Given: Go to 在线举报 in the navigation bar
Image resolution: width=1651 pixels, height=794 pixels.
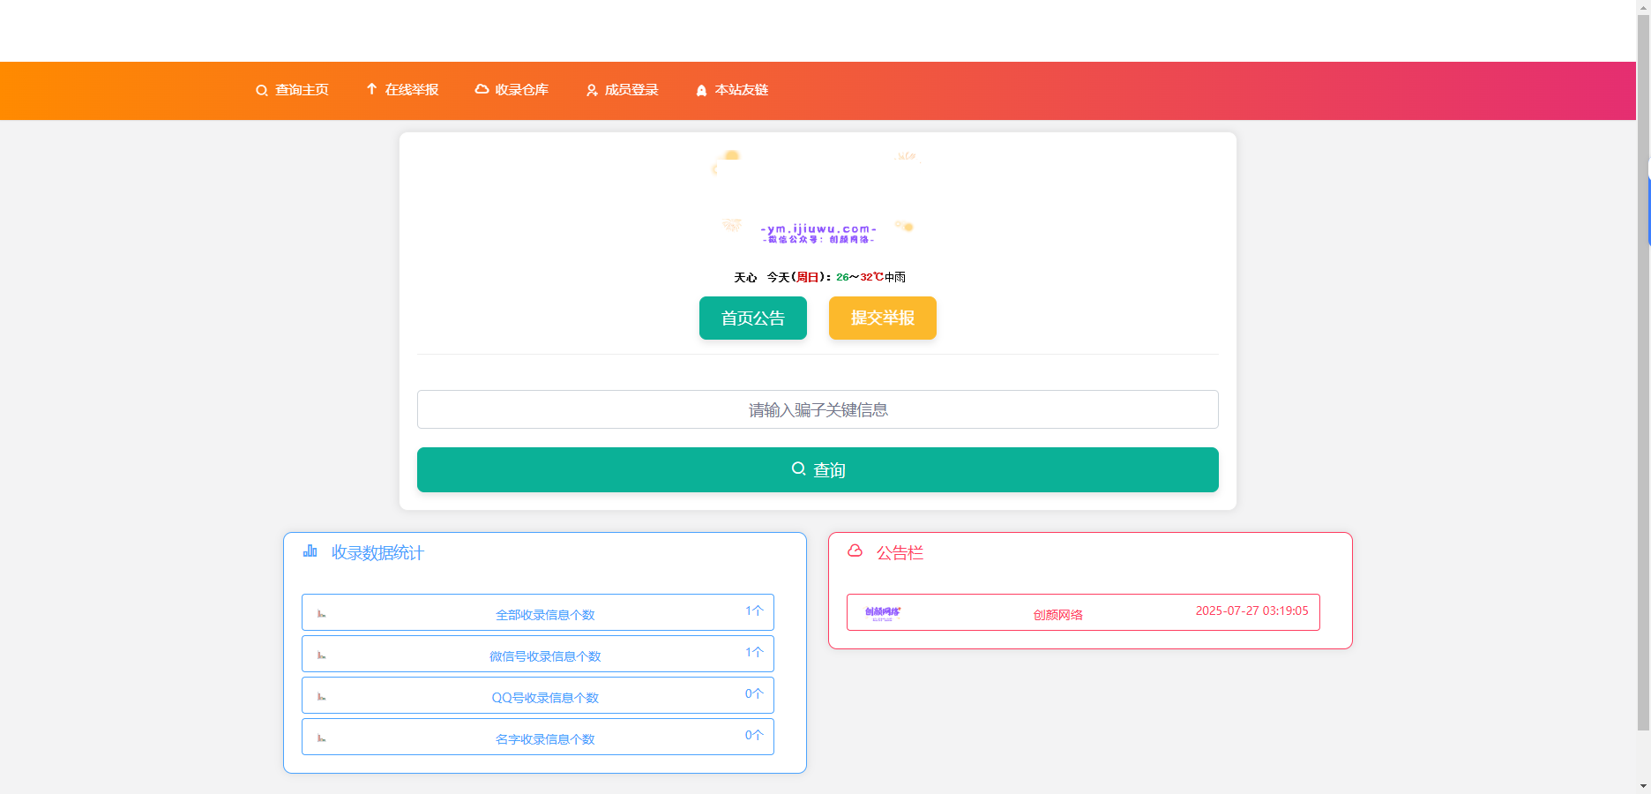Looking at the screenshot, I should click(402, 90).
